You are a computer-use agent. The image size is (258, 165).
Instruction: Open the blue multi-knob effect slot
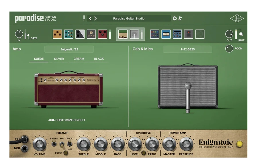click(177, 34)
